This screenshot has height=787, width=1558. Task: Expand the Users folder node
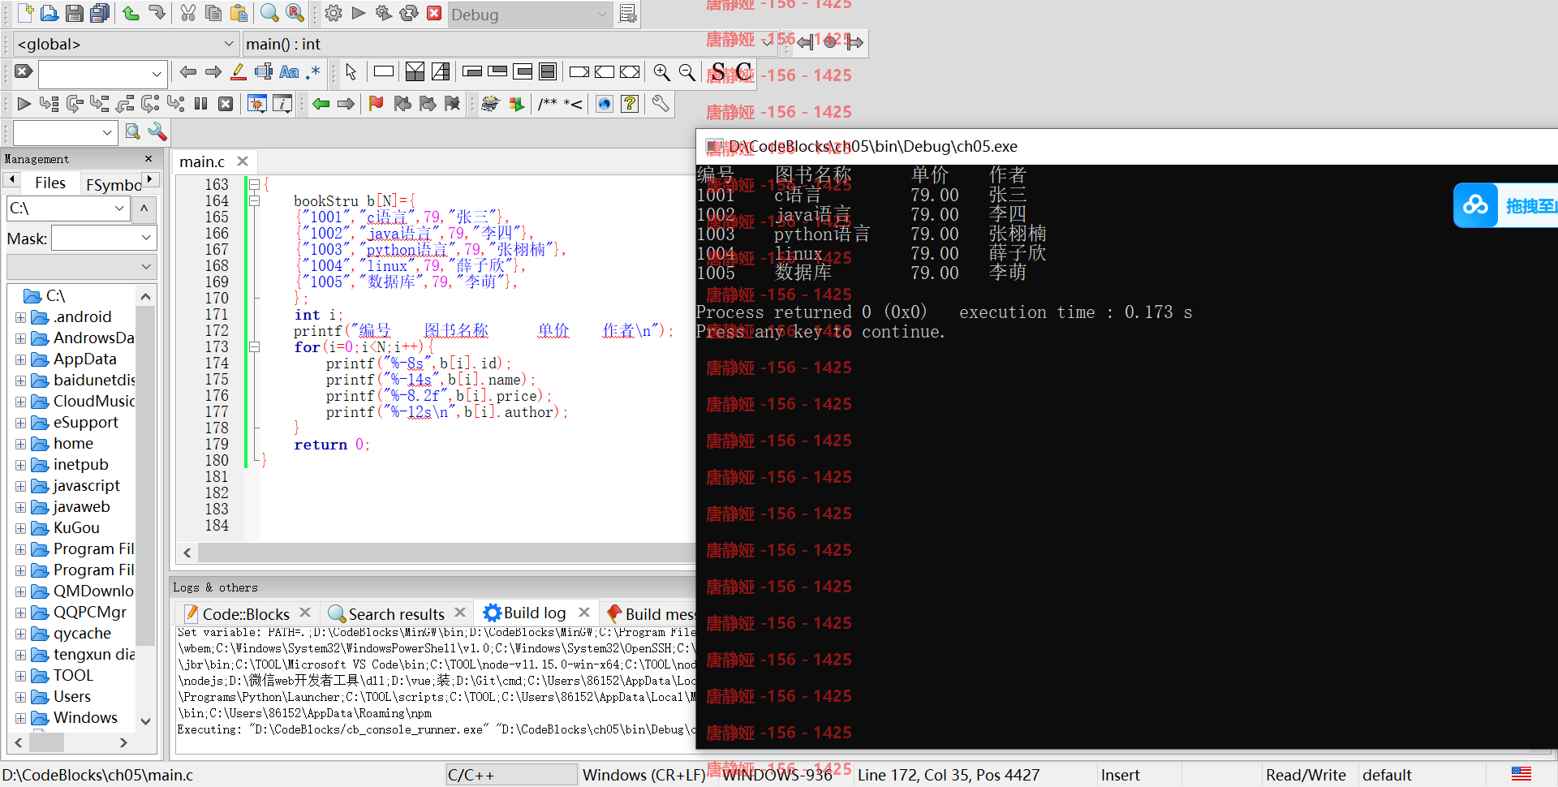(x=21, y=697)
